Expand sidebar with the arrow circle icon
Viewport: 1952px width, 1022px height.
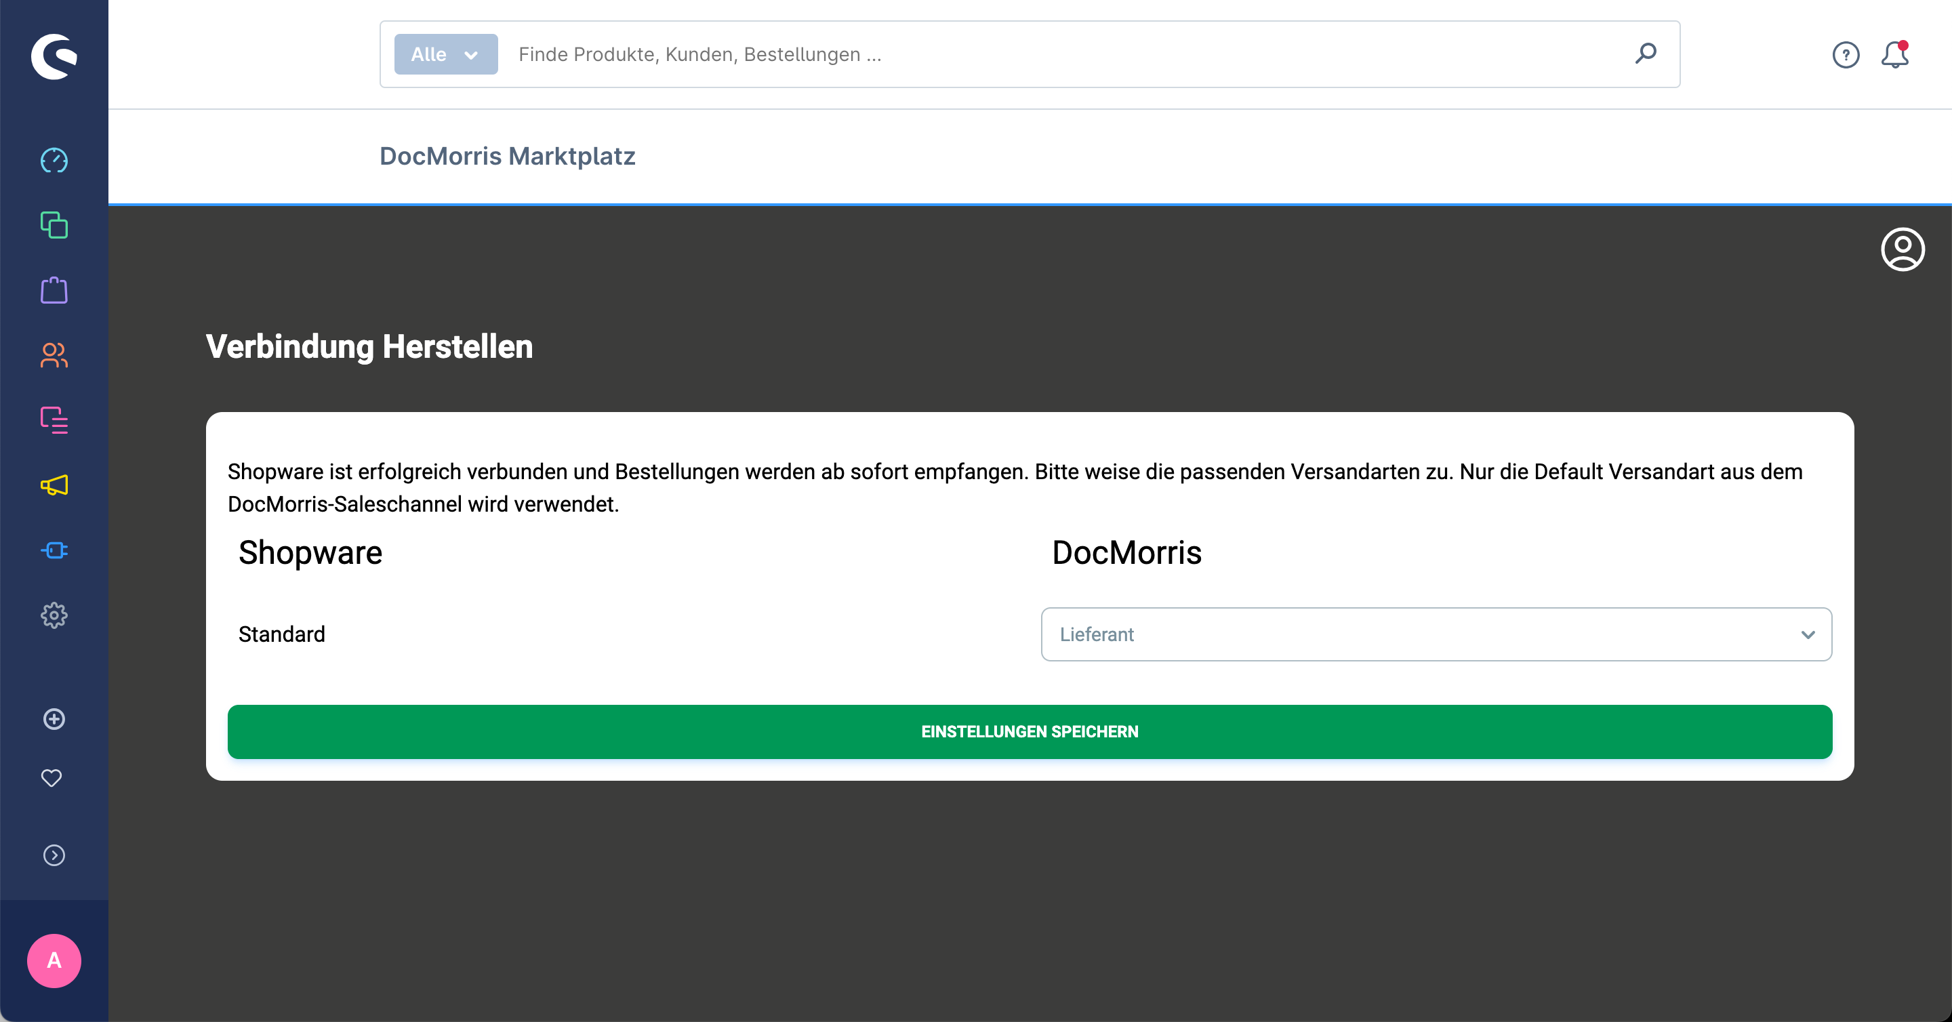54,855
